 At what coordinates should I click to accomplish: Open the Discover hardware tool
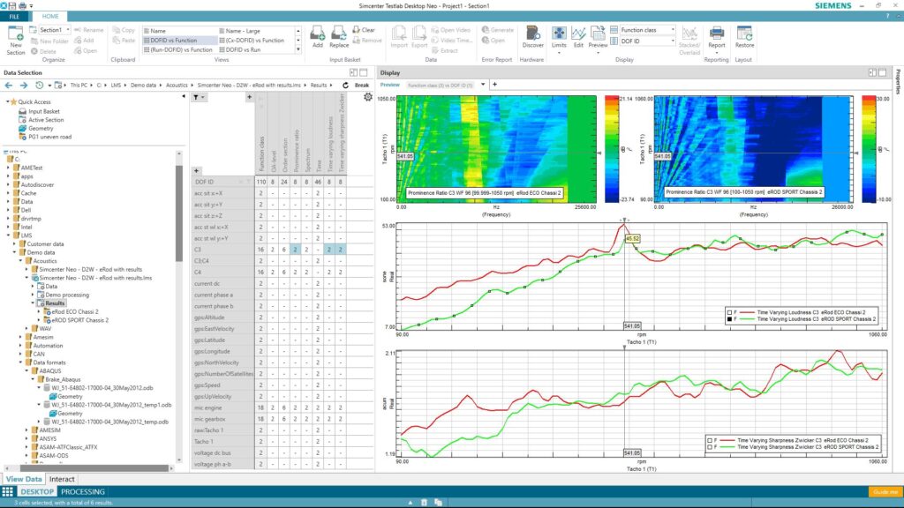point(532,36)
